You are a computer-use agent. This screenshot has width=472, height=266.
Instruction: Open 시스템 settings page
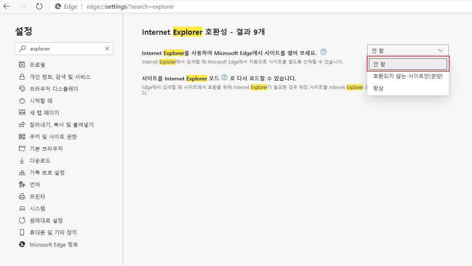pos(37,208)
